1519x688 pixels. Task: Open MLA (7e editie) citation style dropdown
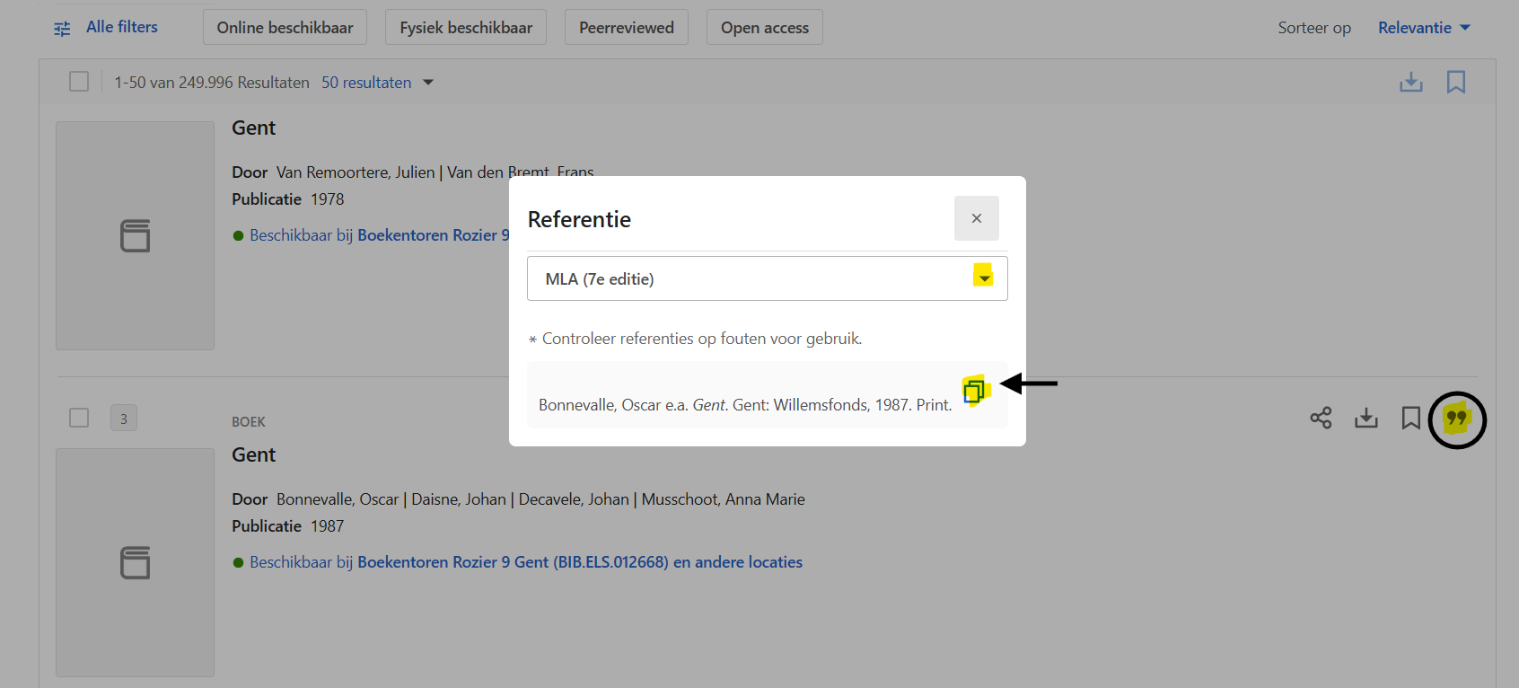pos(767,278)
